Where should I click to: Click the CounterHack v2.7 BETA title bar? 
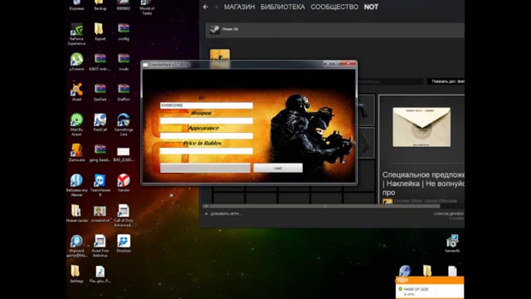(x=249, y=65)
